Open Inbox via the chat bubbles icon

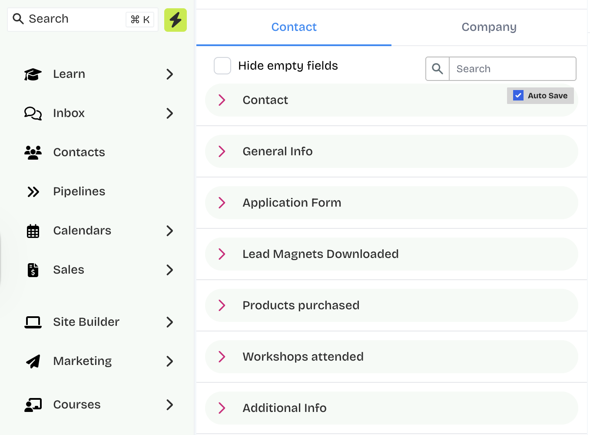[33, 114]
